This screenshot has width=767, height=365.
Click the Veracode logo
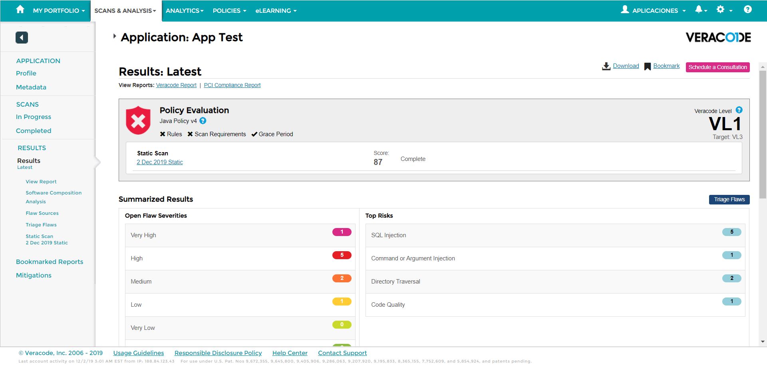coord(718,38)
